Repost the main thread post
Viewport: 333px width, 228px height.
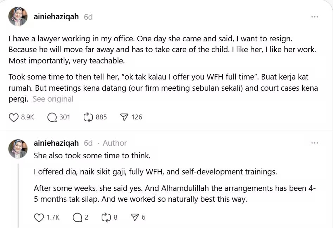click(x=88, y=117)
